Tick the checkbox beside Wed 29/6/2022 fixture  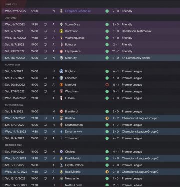pyautogui.click(x=3, y=11)
